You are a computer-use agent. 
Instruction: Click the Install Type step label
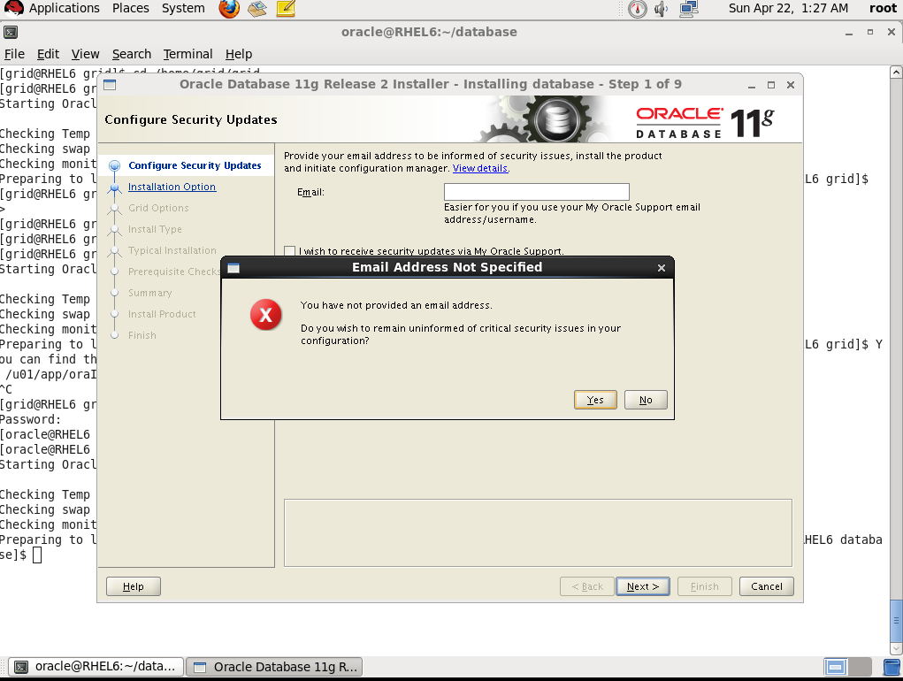pos(155,229)
